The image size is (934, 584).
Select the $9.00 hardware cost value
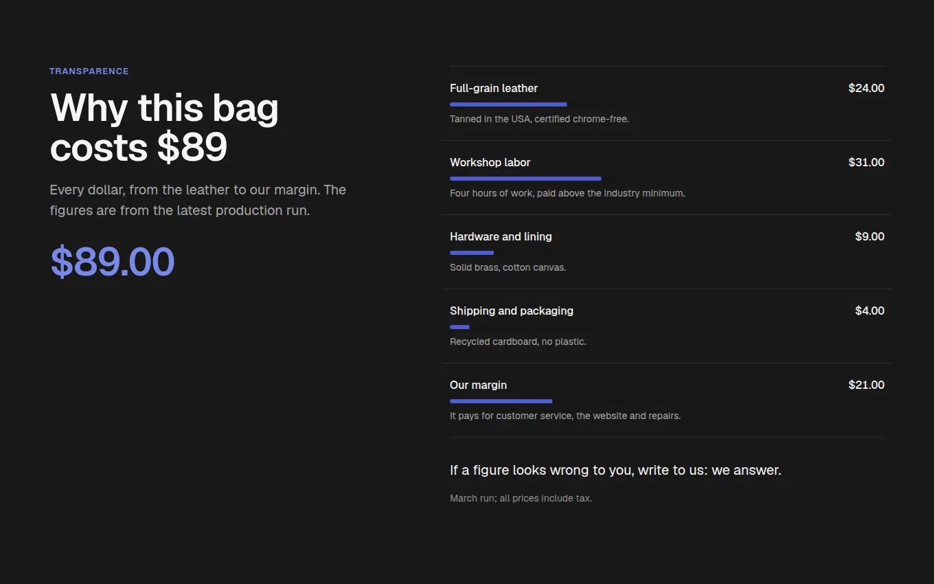pyautogui.click(x=869, y=236)
